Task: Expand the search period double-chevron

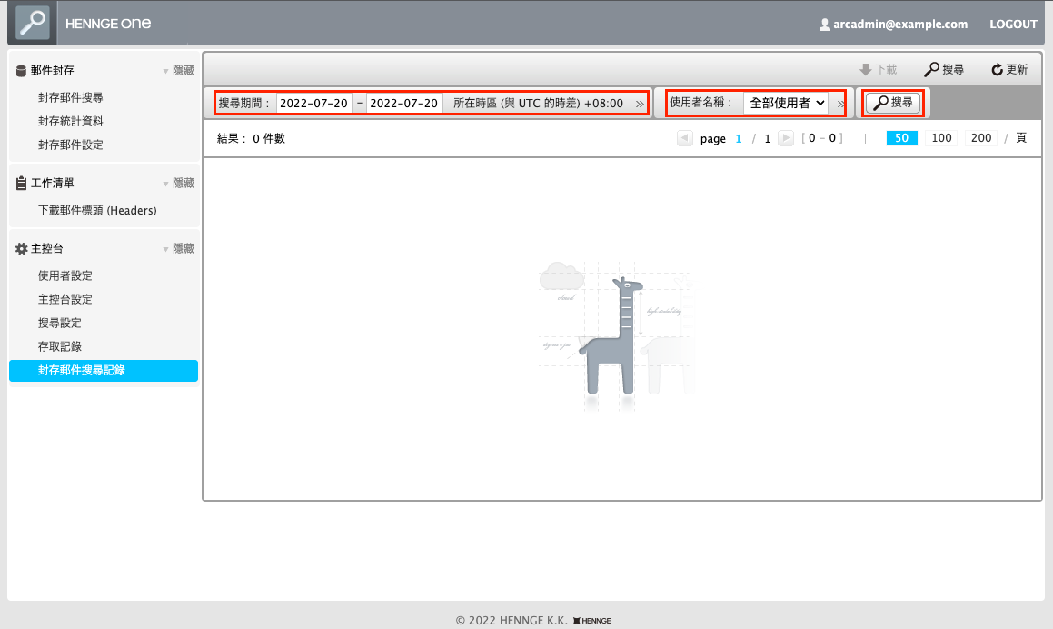Action: click(640, 104)
